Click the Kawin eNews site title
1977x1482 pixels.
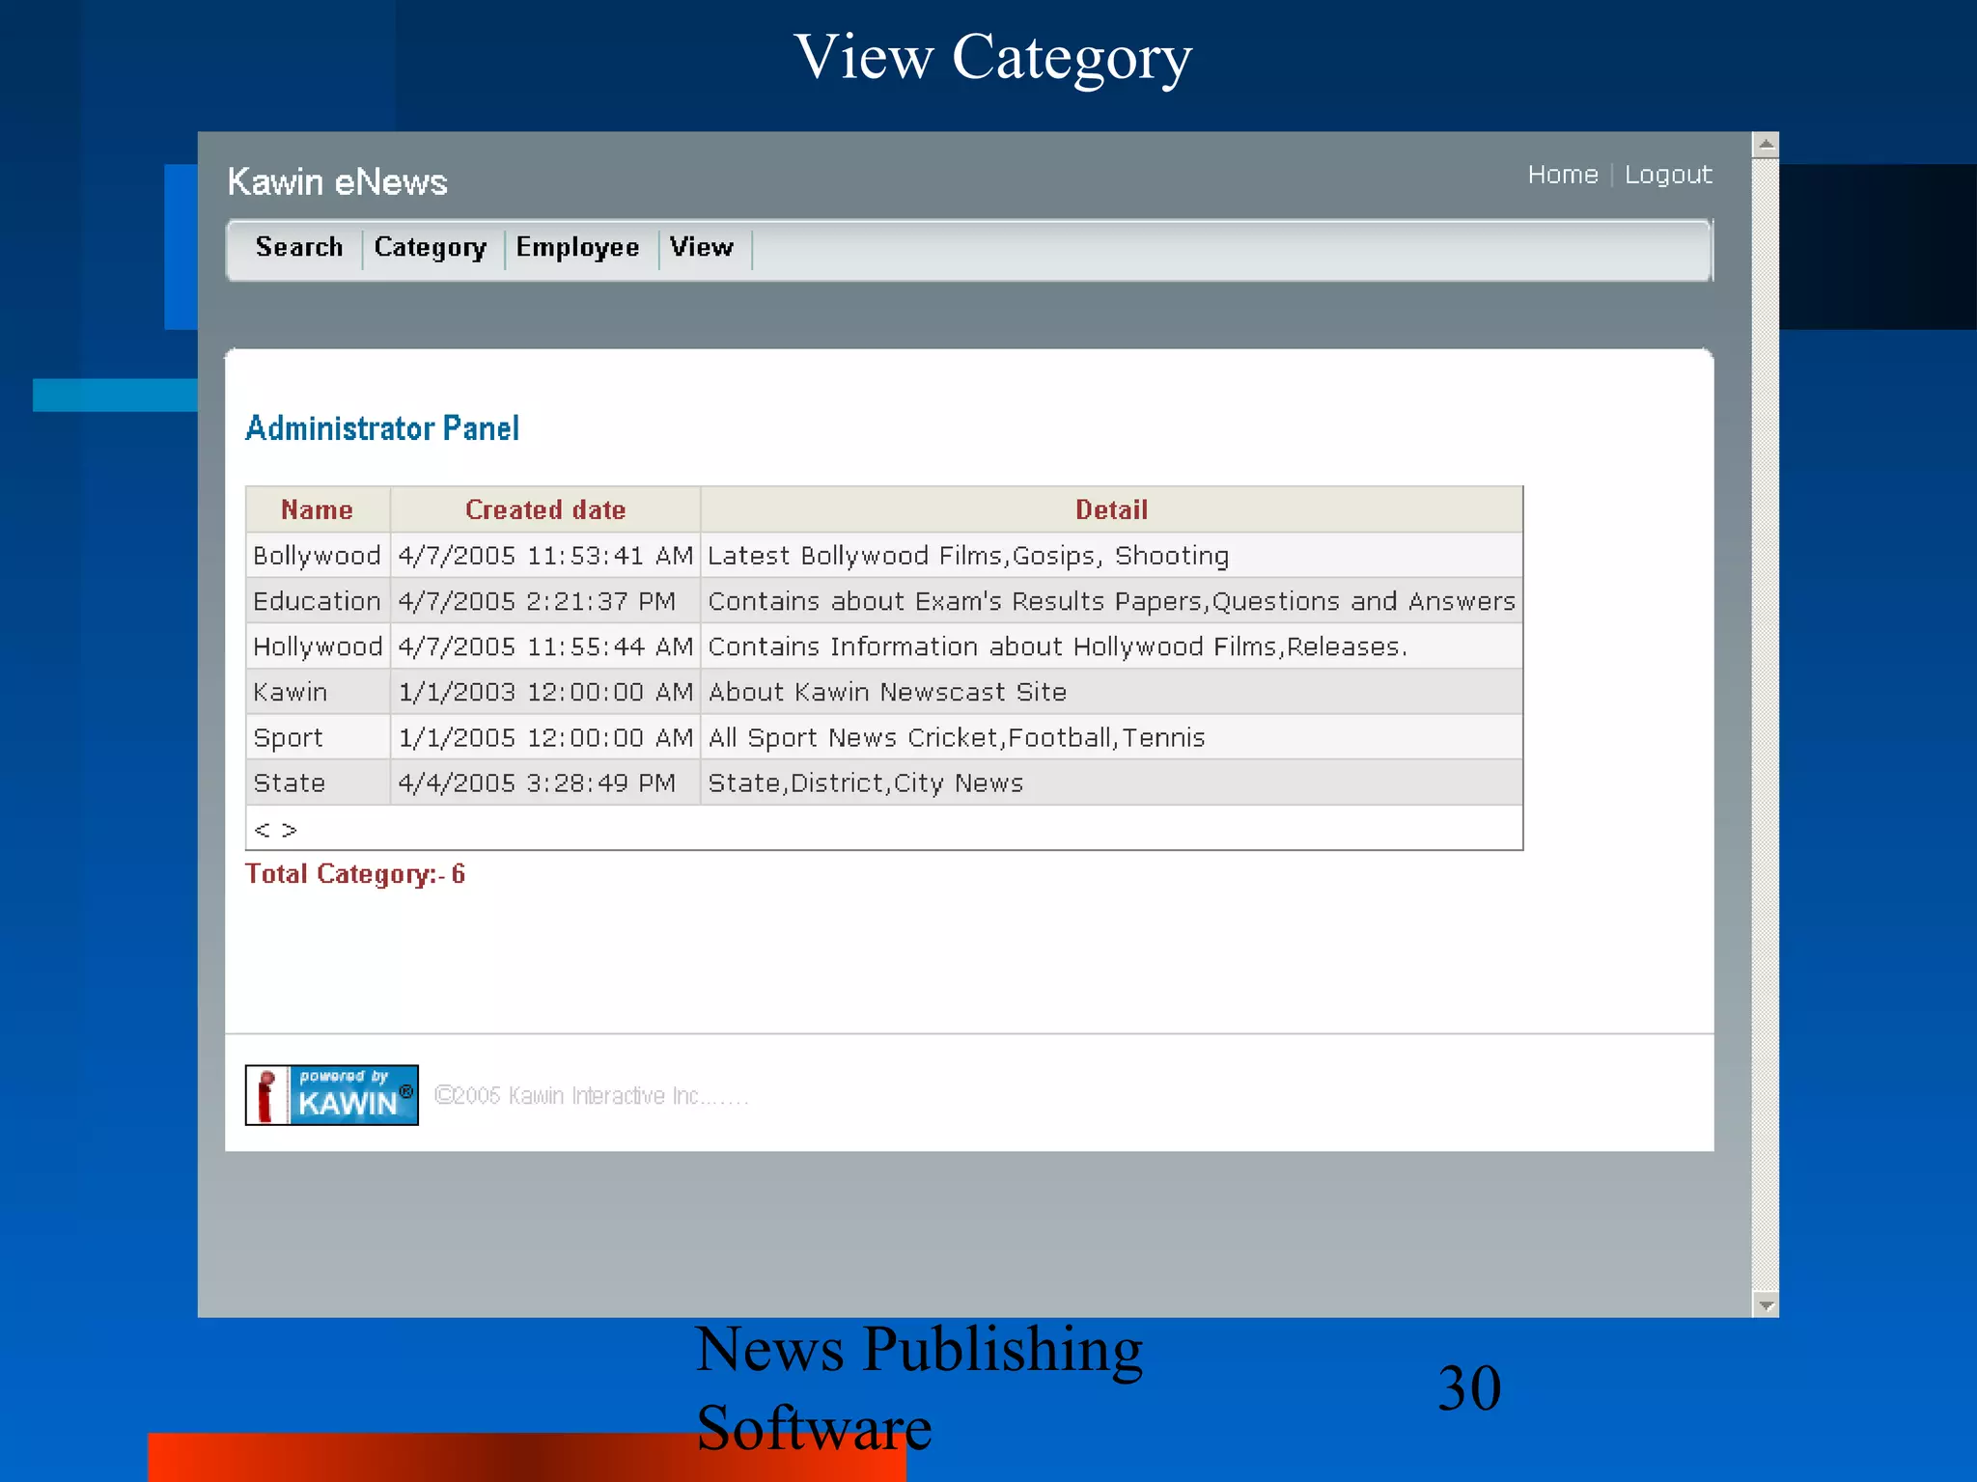point(337,181)
